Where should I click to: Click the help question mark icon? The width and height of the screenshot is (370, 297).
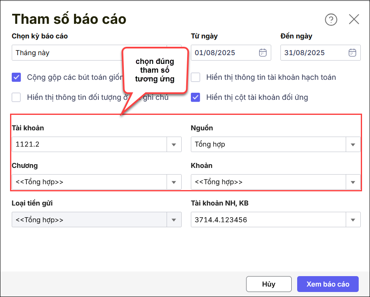coord(331,20)
